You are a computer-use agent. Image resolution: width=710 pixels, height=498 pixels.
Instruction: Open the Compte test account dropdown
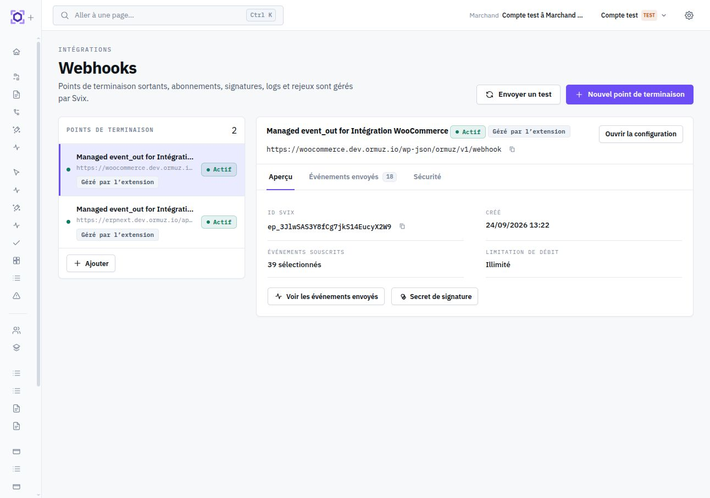coord(633,15)
